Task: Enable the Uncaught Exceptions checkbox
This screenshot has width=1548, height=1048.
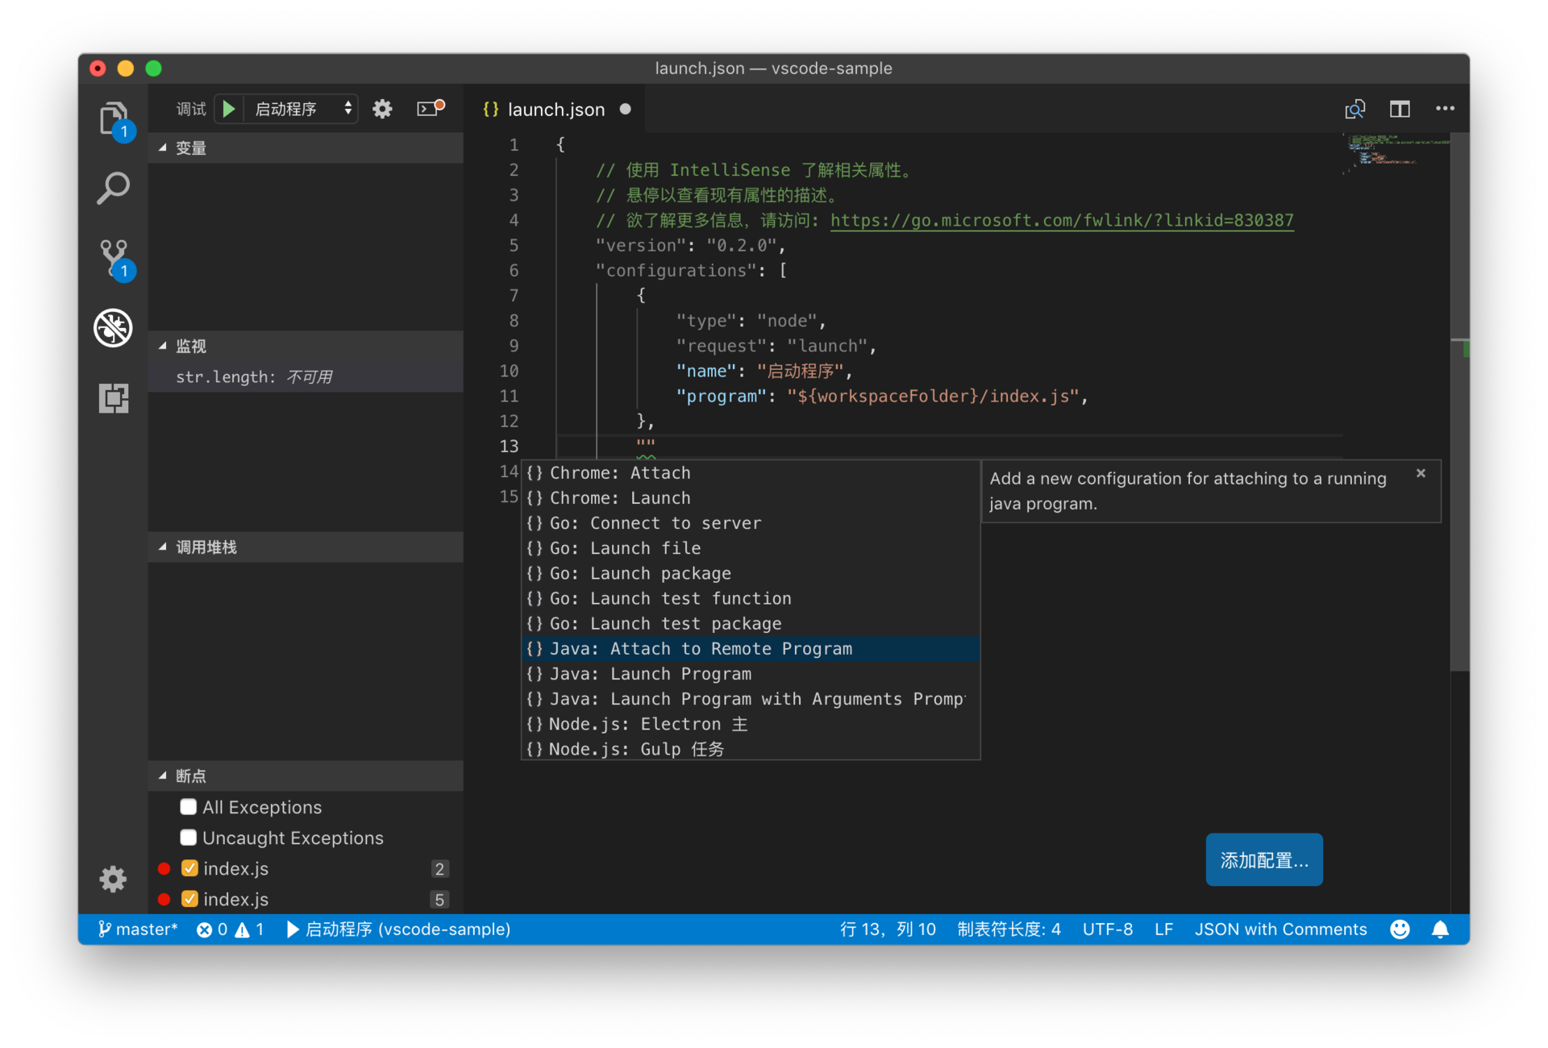Action: (x=189, y=838)
